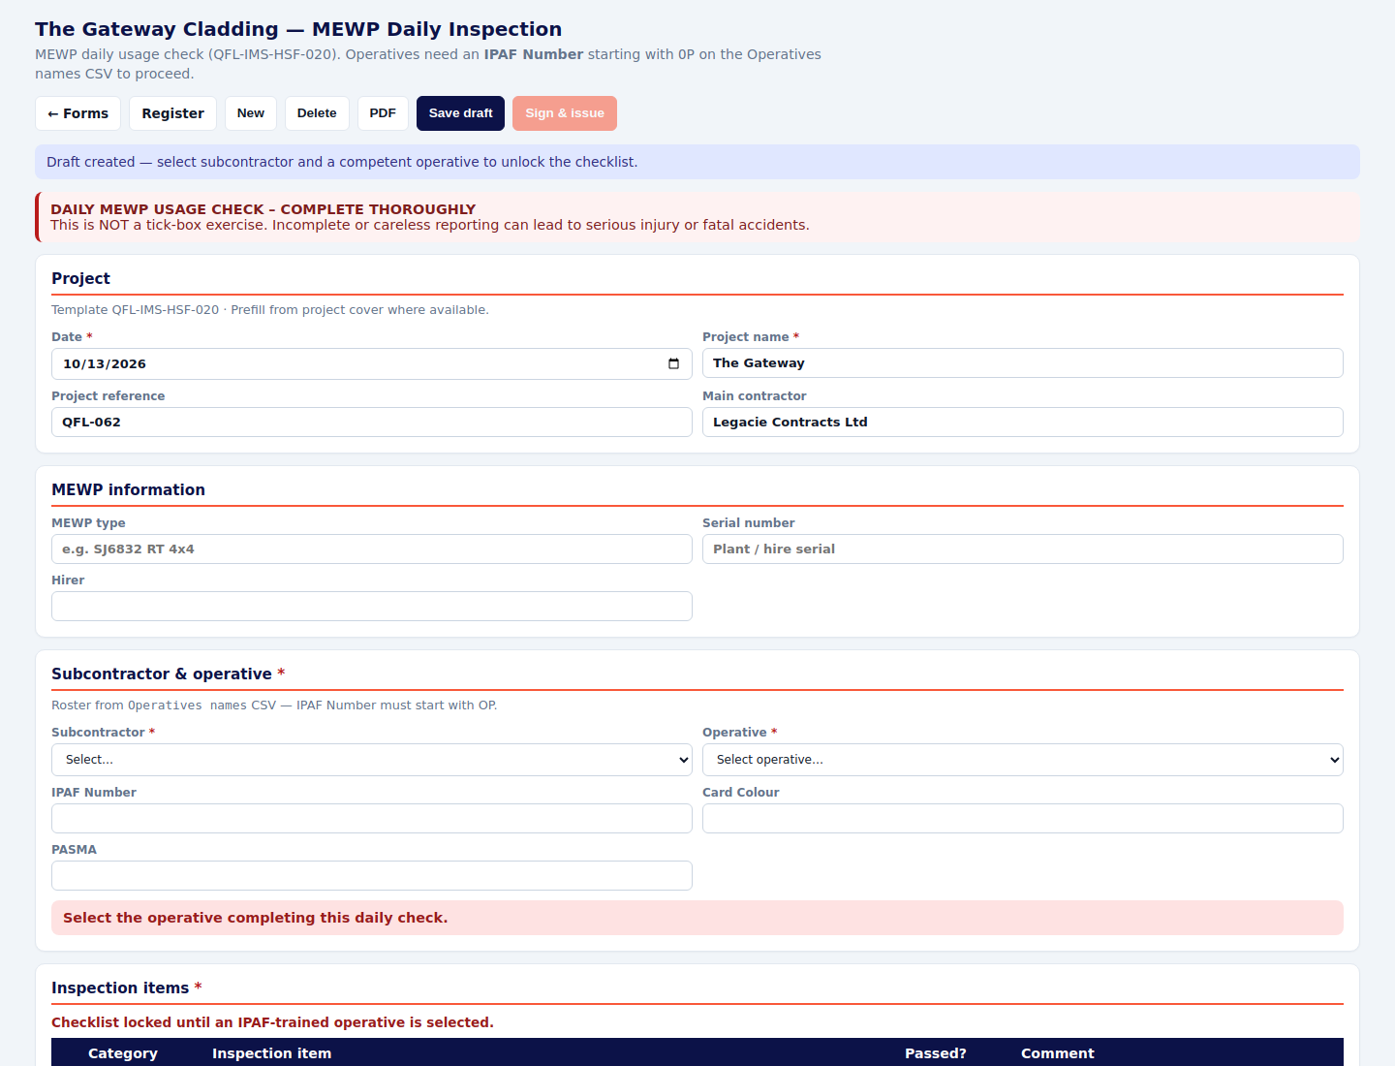This screenshot has width=1395, height=1066.
Task: Click the Serial number input
Action: (1023, 549)
